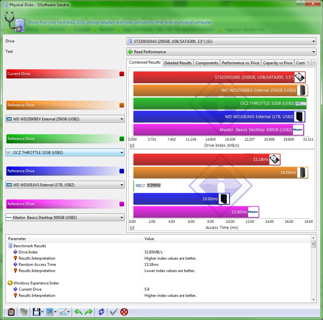Open the options icon in bottom toolbar
Screen dimensions: 323x320
(11, 312)
